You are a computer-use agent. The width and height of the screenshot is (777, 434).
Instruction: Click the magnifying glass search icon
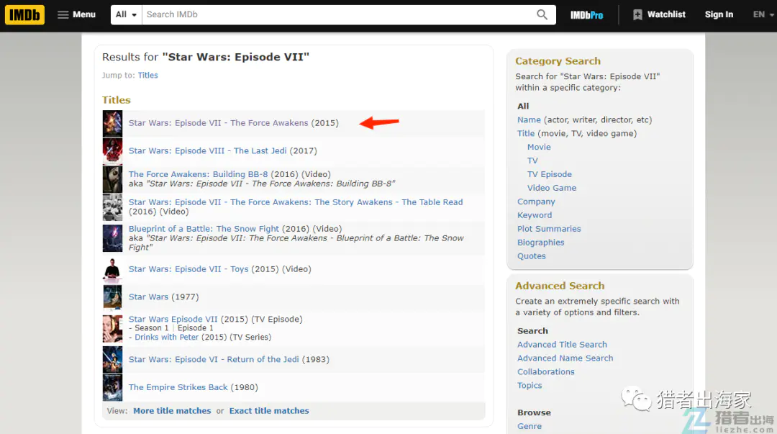[x=542, y=14]
